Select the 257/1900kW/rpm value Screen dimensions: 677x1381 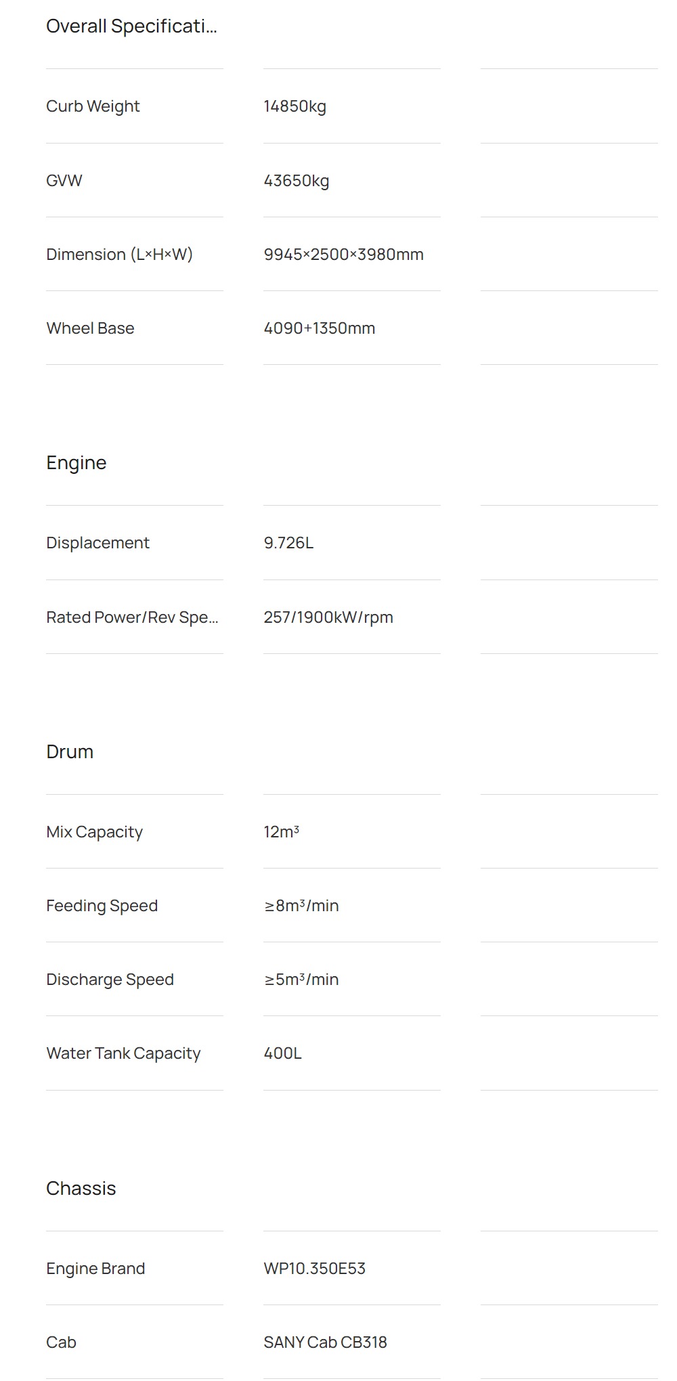[x=328, y=617]
